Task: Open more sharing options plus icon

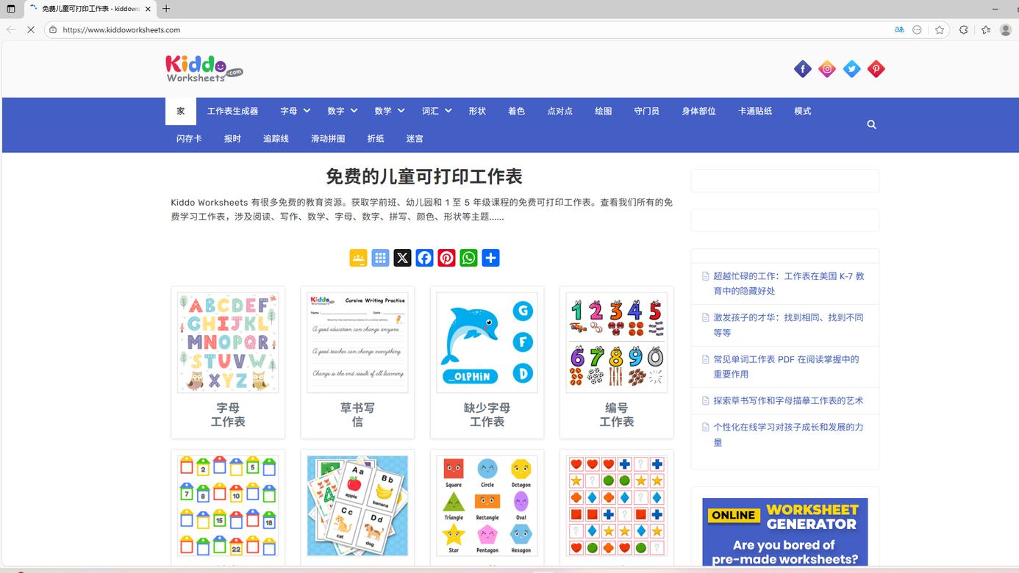Action: click(x=490, y=258)
